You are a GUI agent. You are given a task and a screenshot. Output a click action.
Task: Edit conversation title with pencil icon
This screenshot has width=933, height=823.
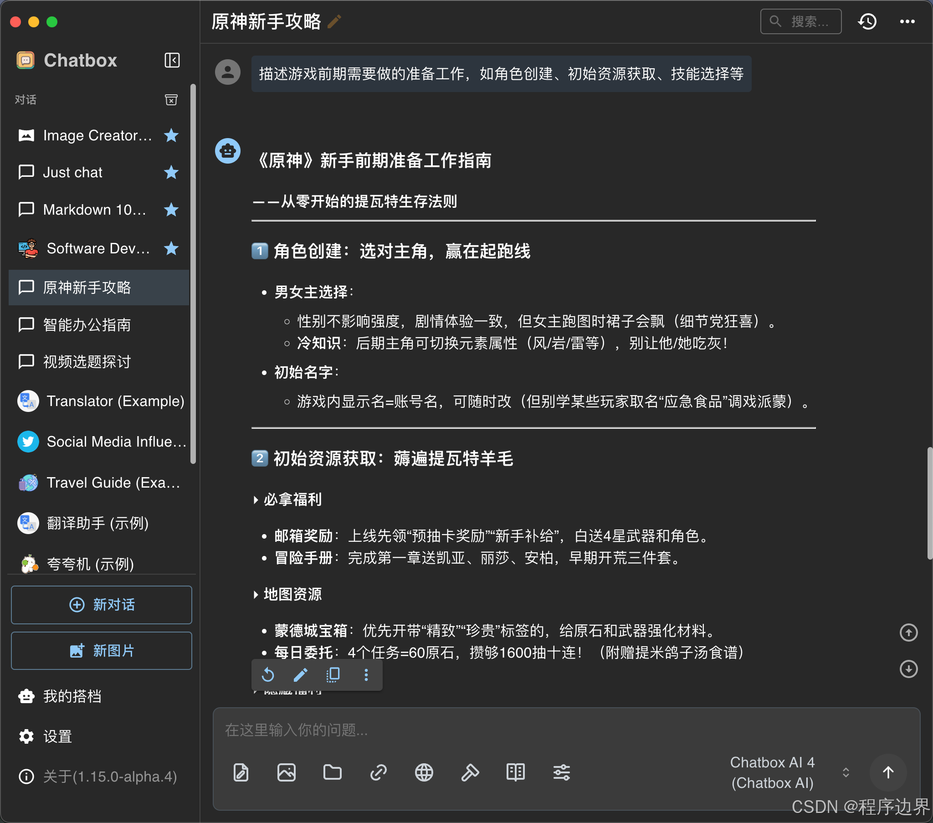click(334, 21)
